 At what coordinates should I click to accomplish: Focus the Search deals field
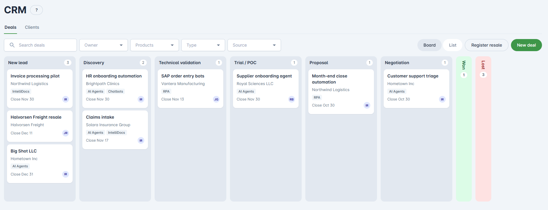(40, 45)
